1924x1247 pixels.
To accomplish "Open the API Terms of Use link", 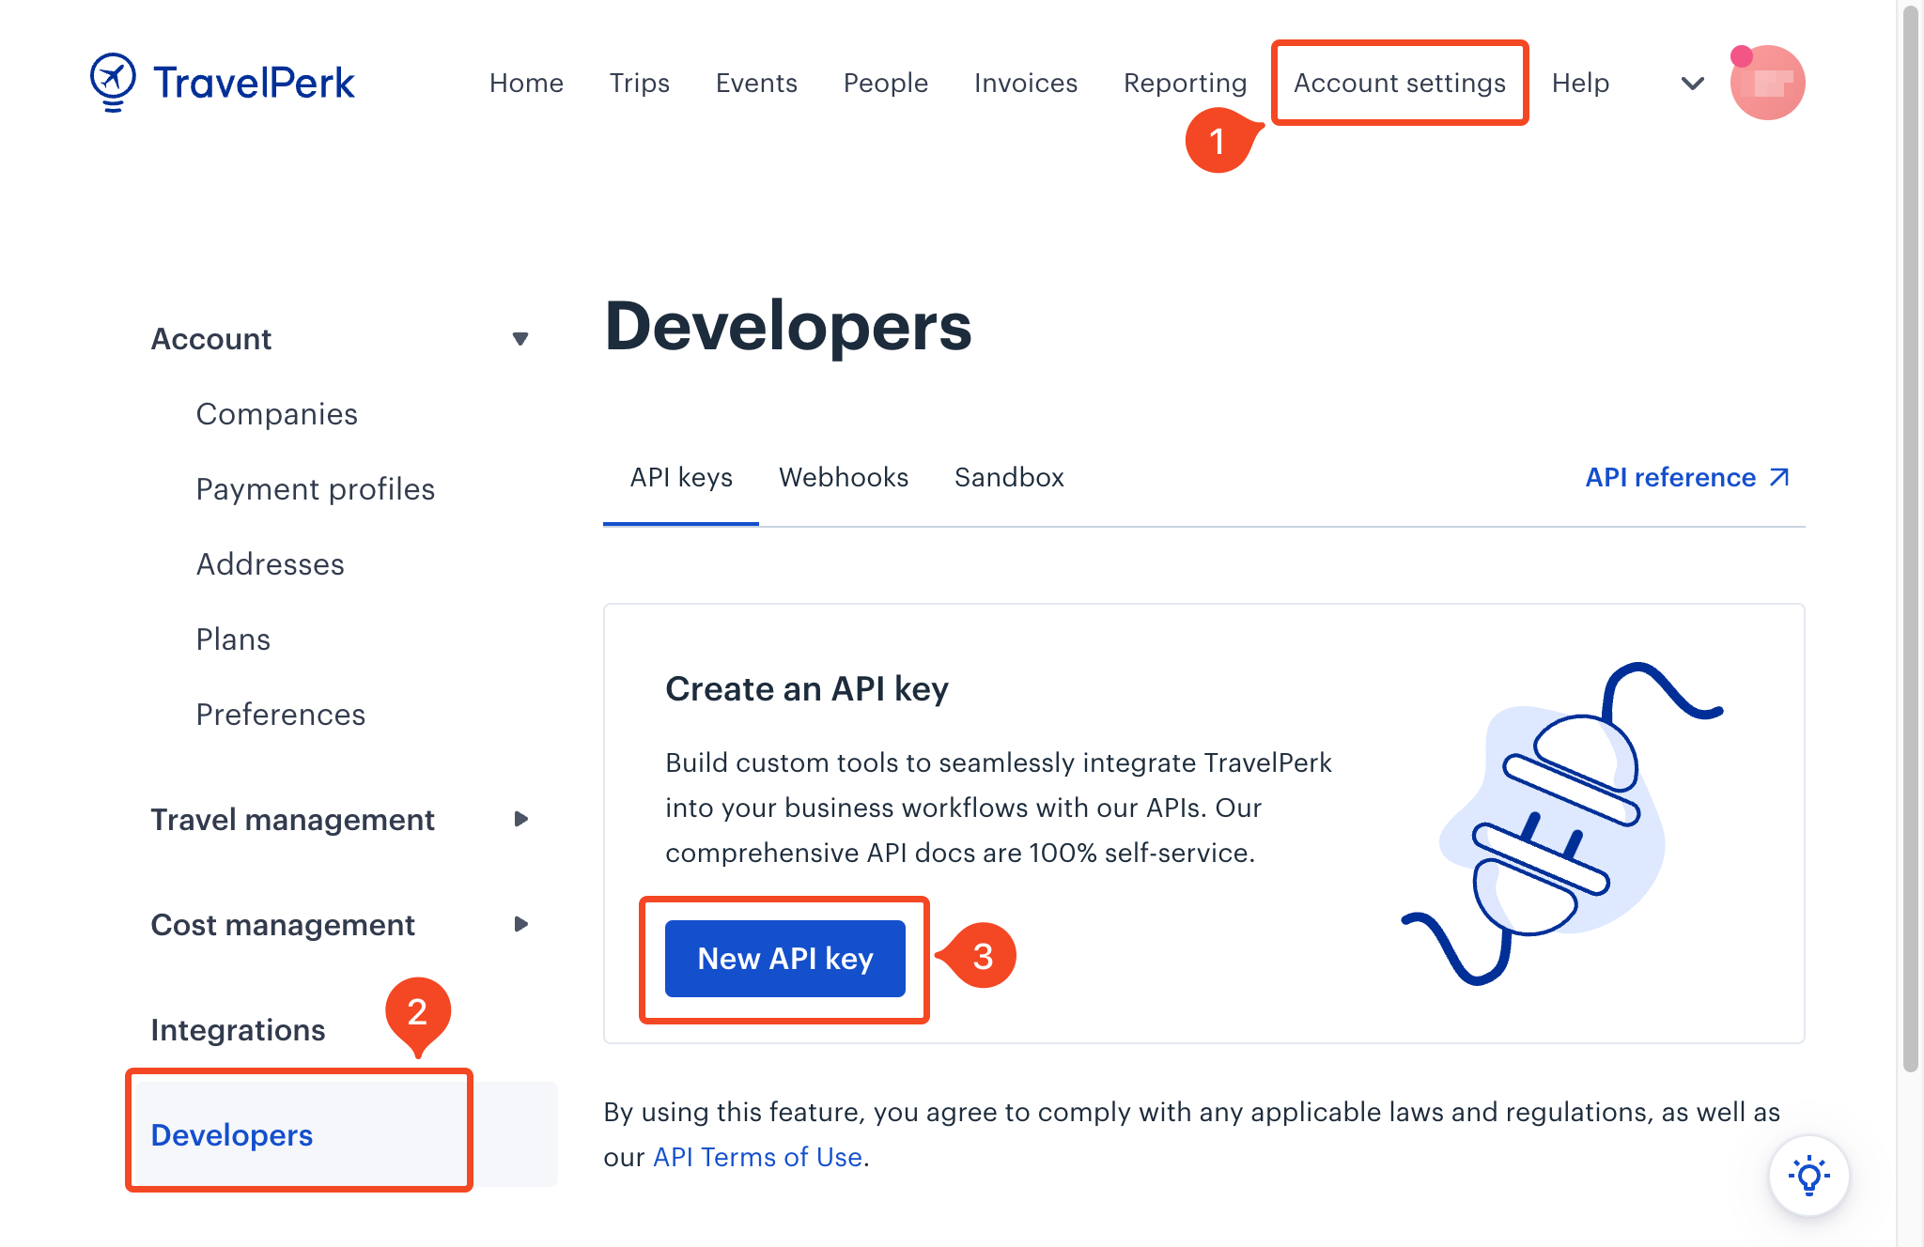I will click(x=757, y=1158).
